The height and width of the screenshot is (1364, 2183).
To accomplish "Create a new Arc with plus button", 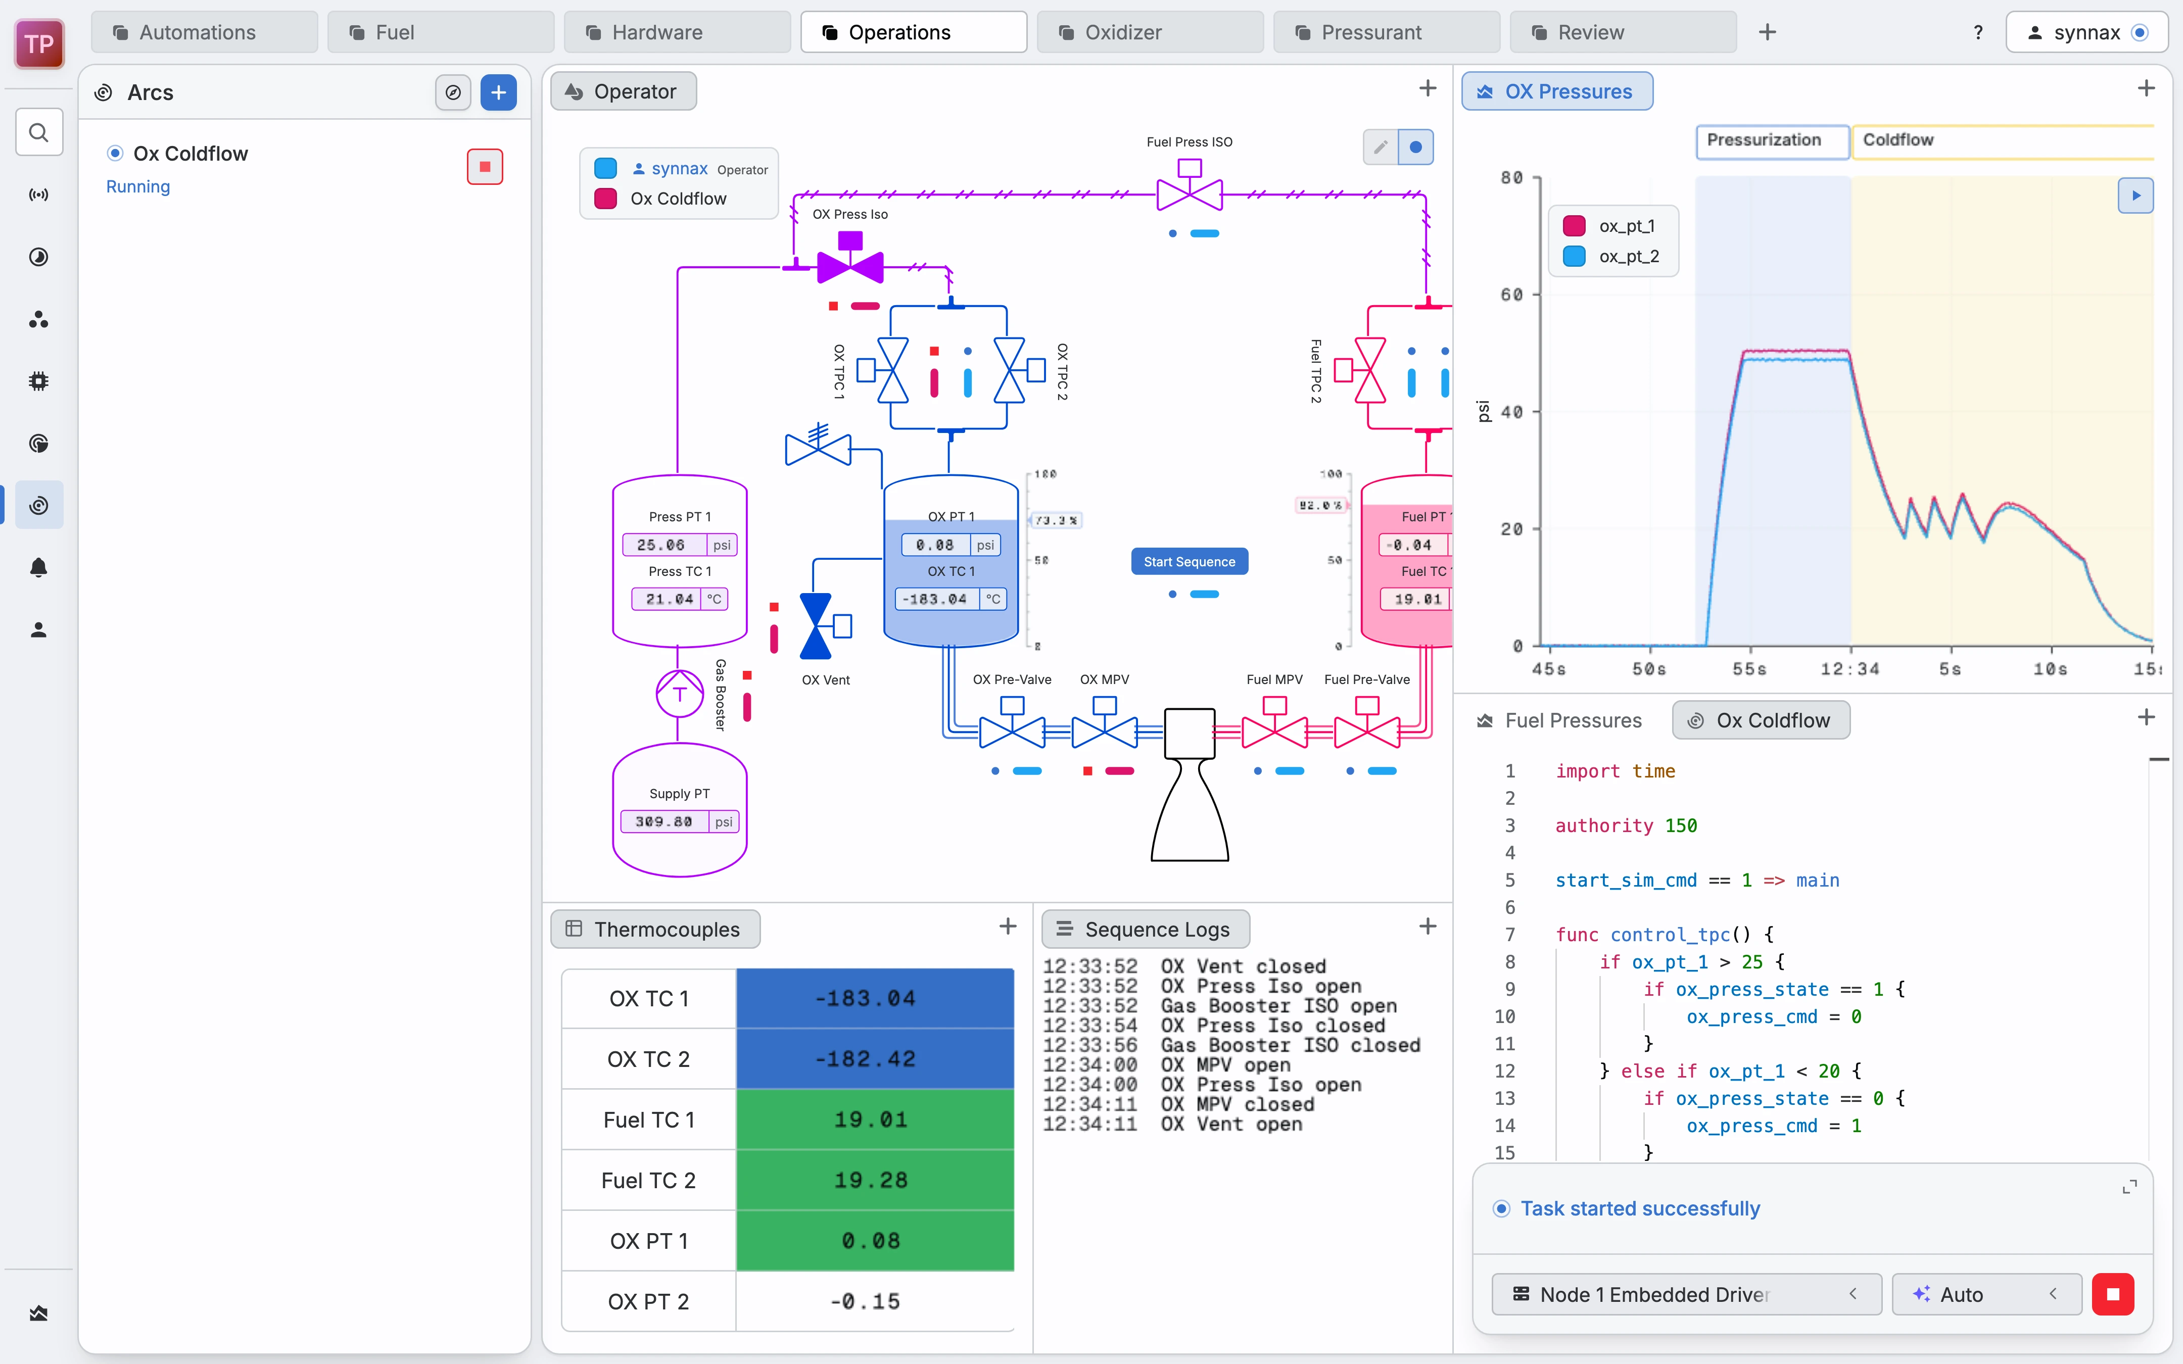I will 498,92.
